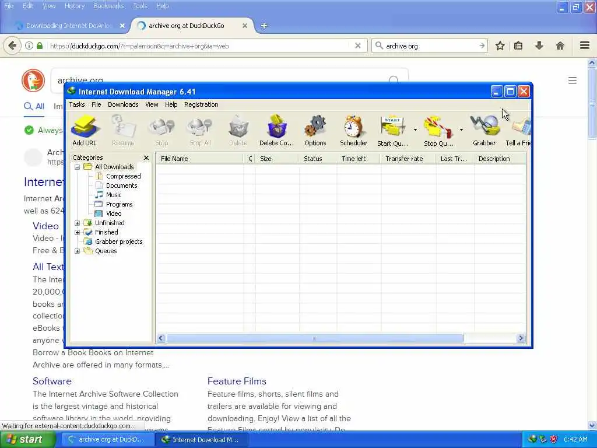Open the IDM Tasks menu
Viewport: 597px width, 448px height.
coord(77,104)
